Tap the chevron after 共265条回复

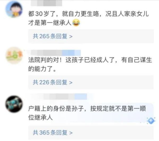71,37
